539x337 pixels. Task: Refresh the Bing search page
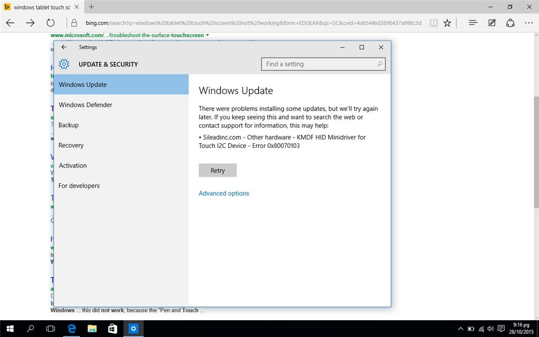[x=51, y=23]
